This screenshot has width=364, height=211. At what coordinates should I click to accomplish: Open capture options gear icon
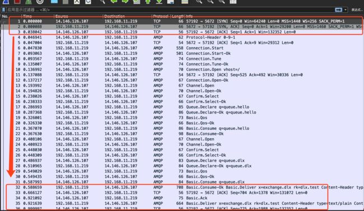tap(40, 2)
